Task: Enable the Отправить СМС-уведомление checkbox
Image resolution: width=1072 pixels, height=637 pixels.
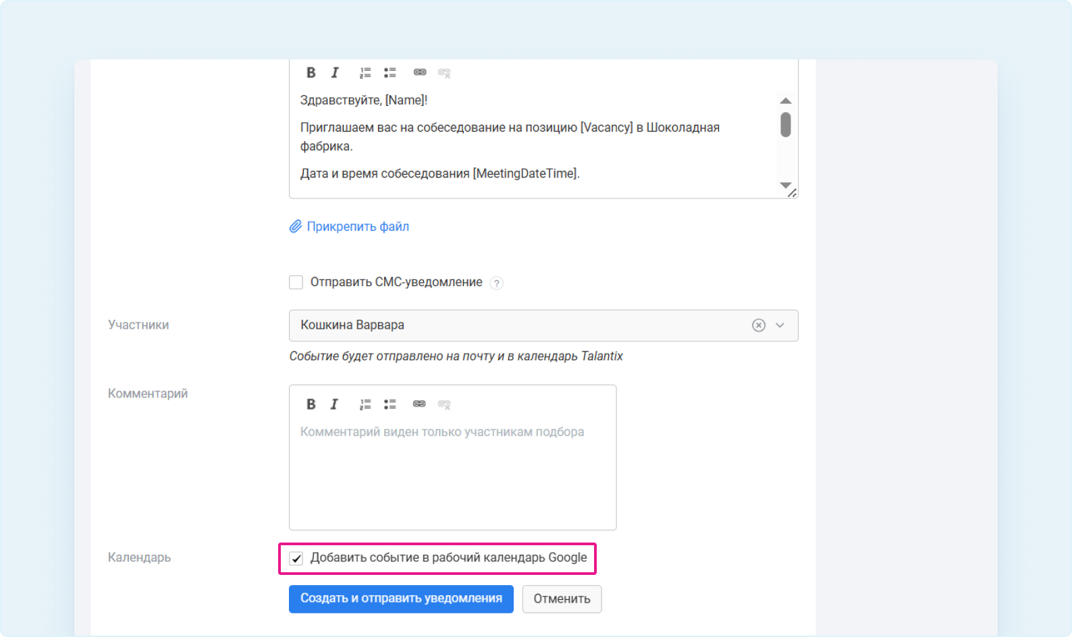Action: click(296, 282)
